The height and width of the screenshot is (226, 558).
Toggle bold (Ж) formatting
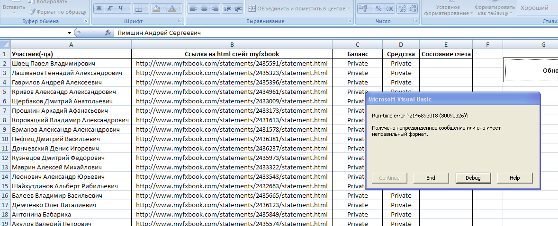(x=99, y=8)
